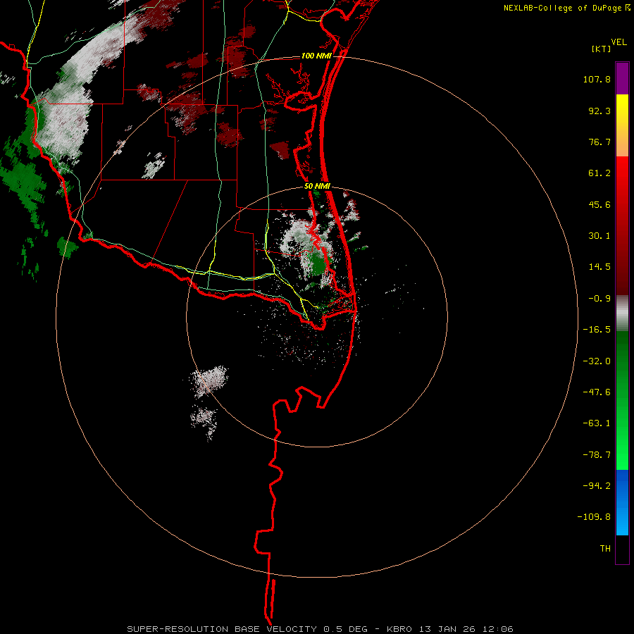Click the -16.5 velocity scale value
Viewport: 634px width, 634px height.
pyautogui.click(x=597, y=330)
